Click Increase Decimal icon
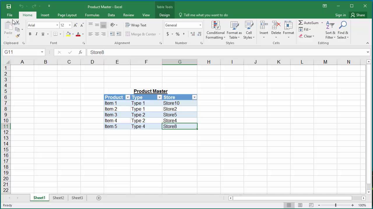 click(x=193, y=34)
